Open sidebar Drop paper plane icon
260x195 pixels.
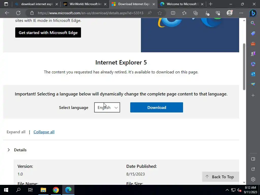pyautogui.click(x=253, y=84)
